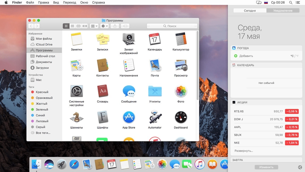The height and width of the screenshot is (172, 305).
Task: Switch to column view in Finder
Action: (78, 26)
